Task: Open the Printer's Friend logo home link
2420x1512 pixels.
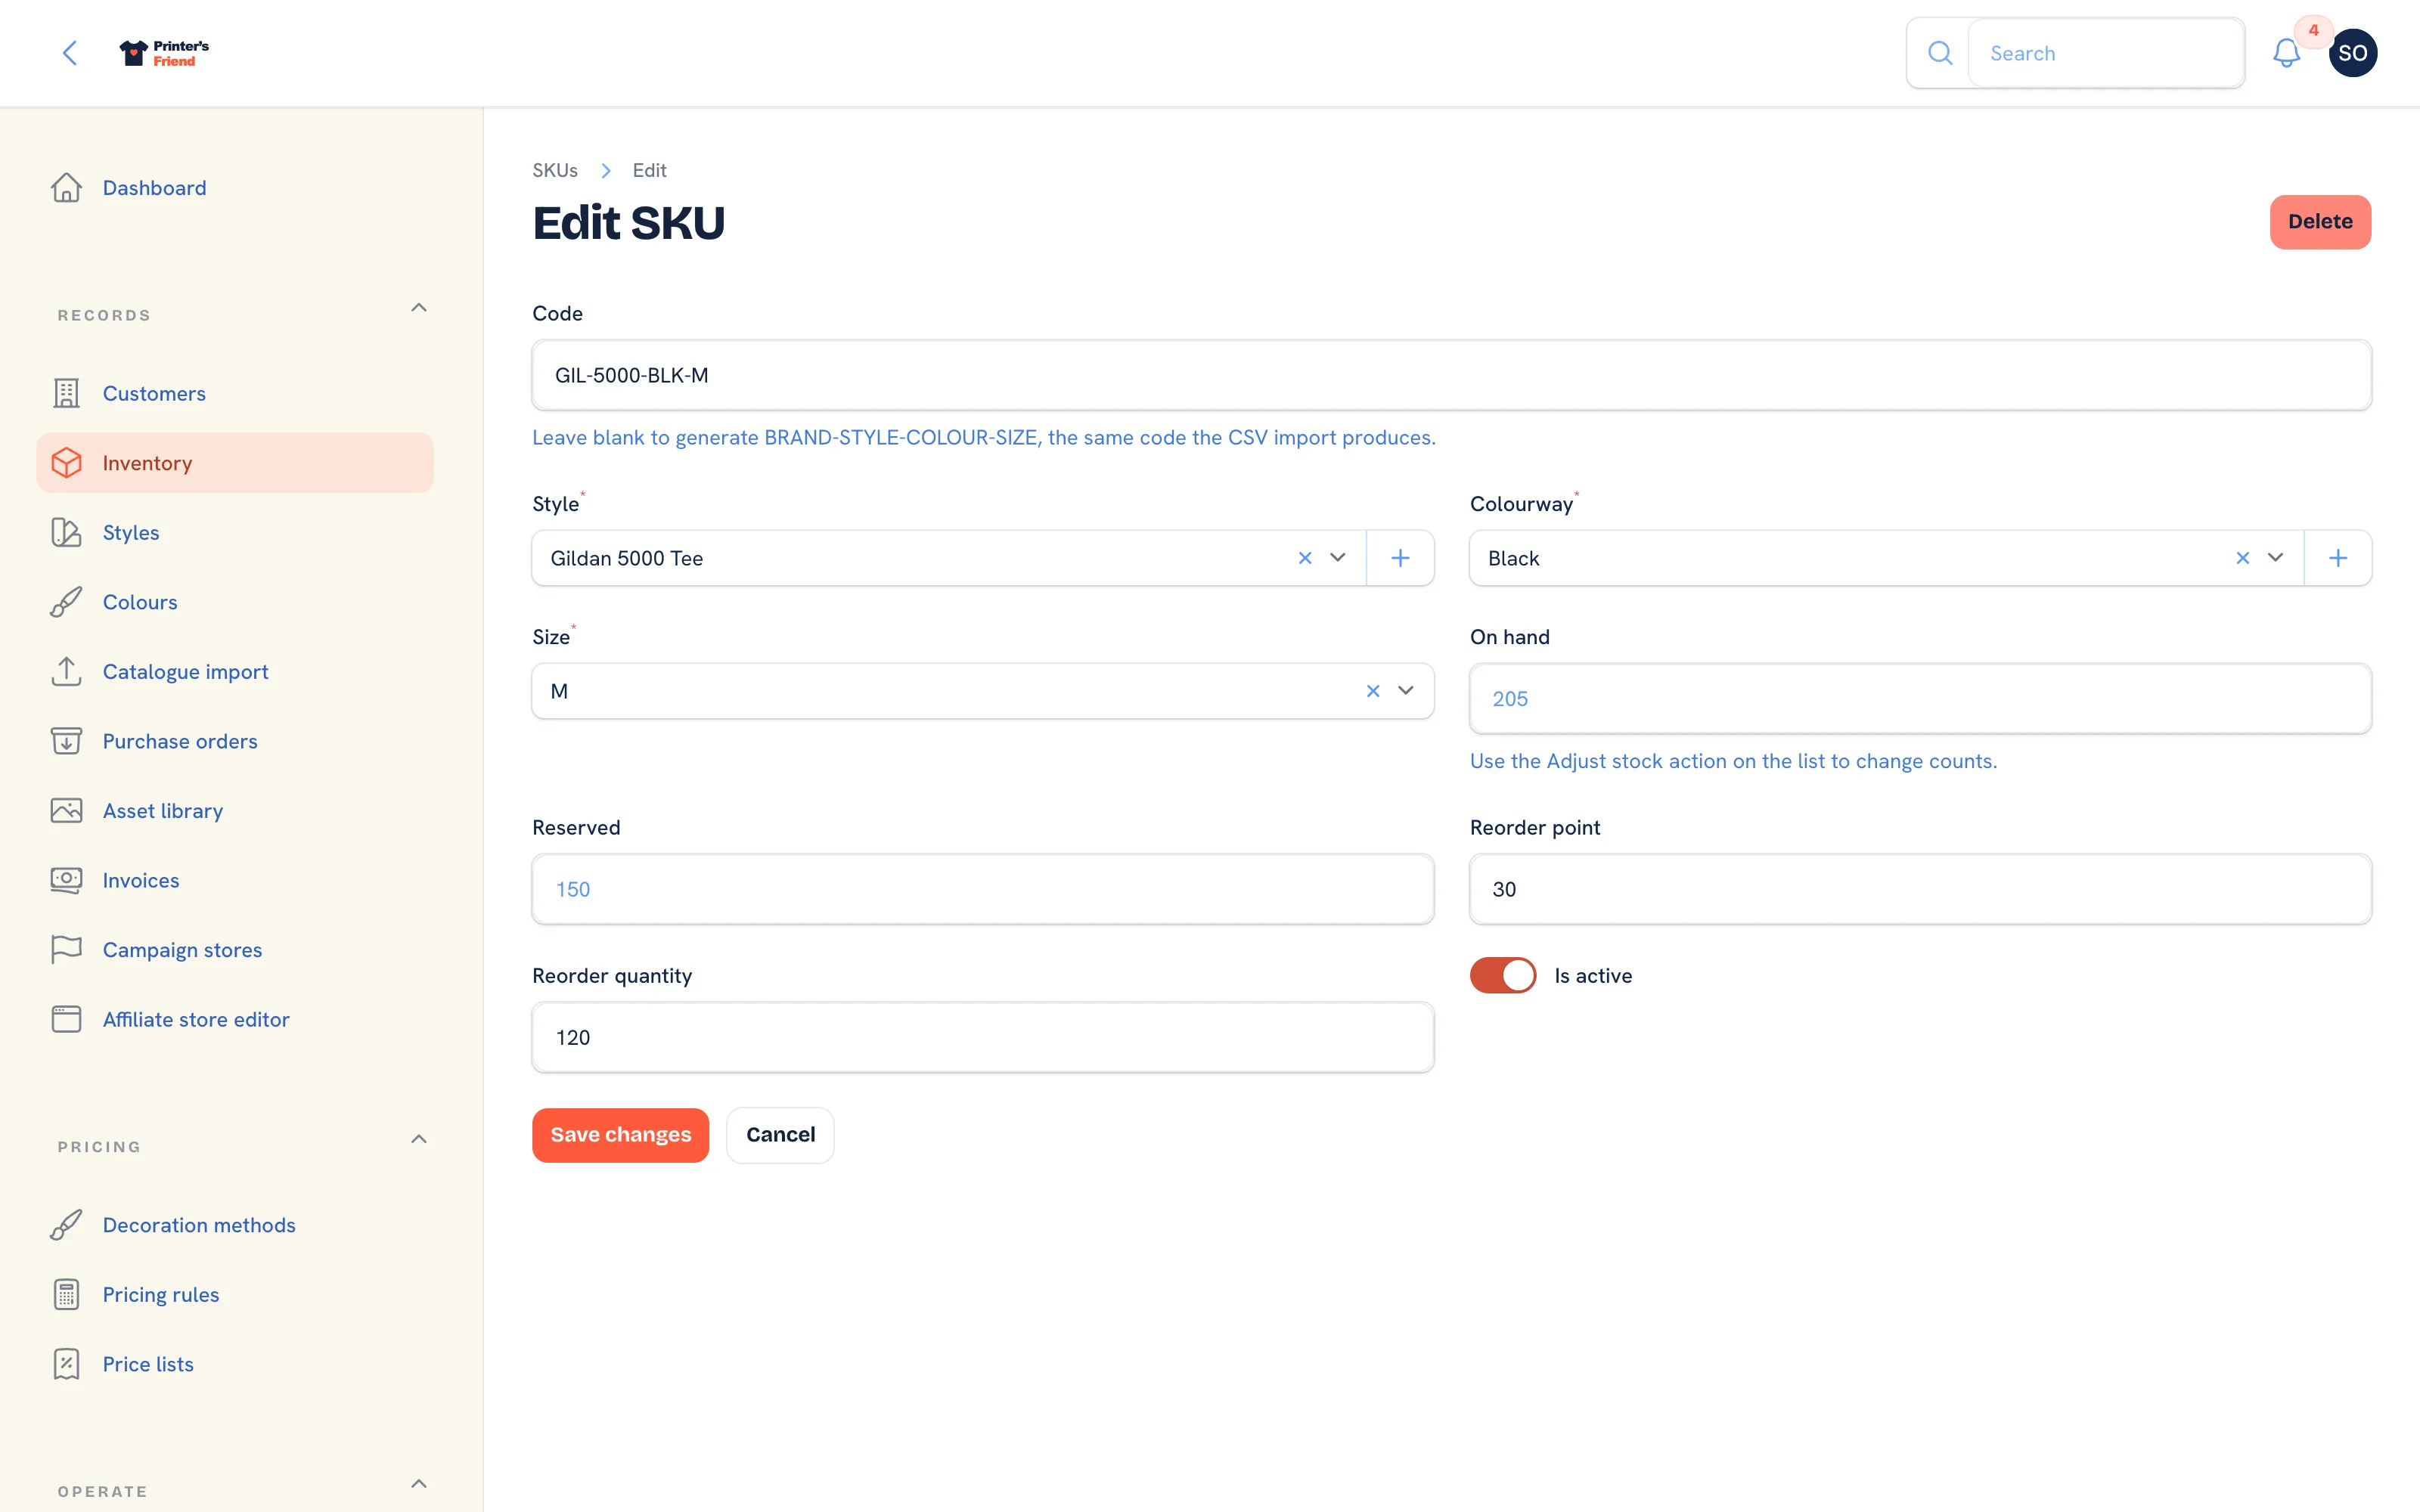Action: pos(164,53)
